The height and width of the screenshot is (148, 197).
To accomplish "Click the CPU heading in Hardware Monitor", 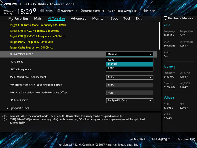I will pyautogui.click(x=167, y=25).
